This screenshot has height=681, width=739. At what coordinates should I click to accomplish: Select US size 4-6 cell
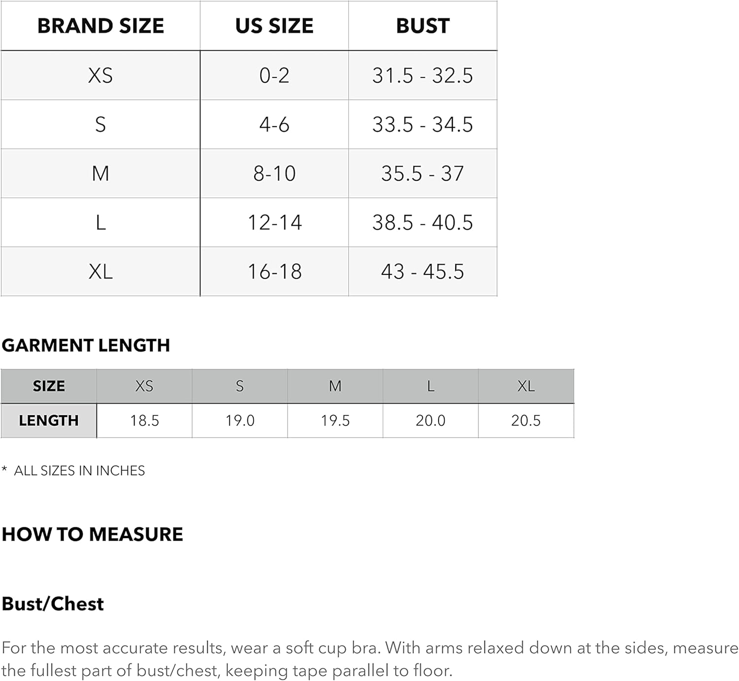274,124
